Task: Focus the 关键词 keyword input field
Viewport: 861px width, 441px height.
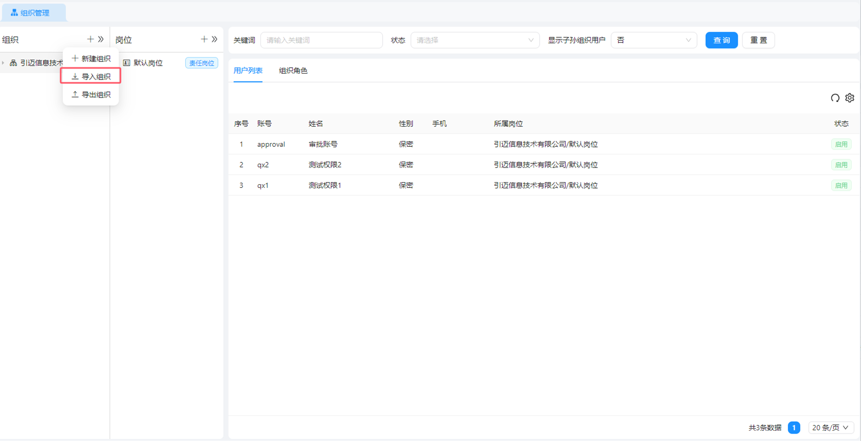Action: coord(321,40)
